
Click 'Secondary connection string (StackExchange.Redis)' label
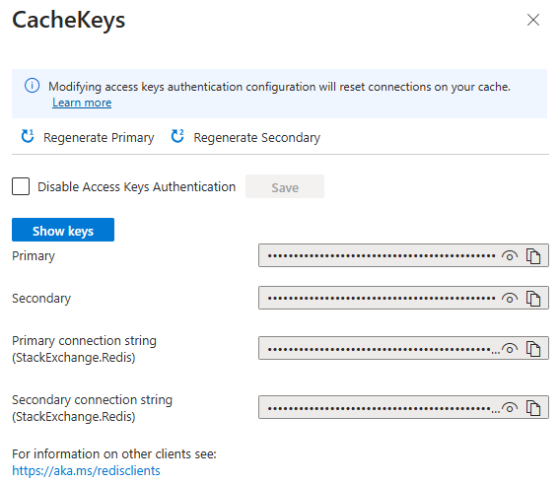pyautogui.click(x=92, y=408)
